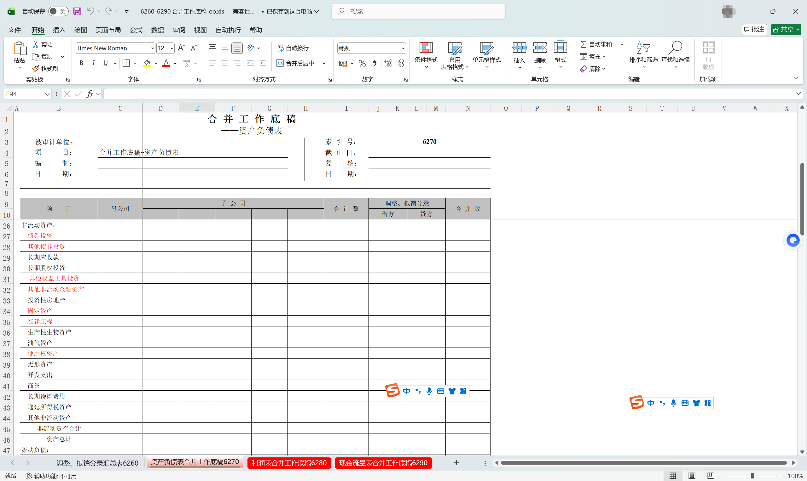Image resolution: width=807 pixels, height=481 pixels.
Task: Click the borders icon
Action: click(126, 63)
